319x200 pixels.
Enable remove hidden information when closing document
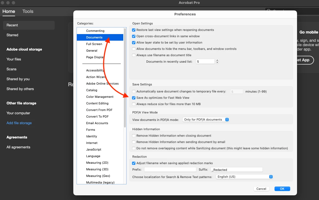point(134,136)
